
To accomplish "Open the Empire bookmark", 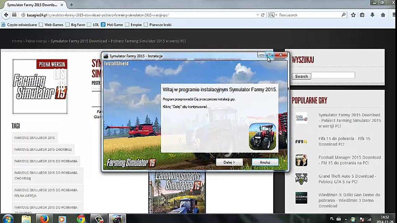I will [134, 25].
